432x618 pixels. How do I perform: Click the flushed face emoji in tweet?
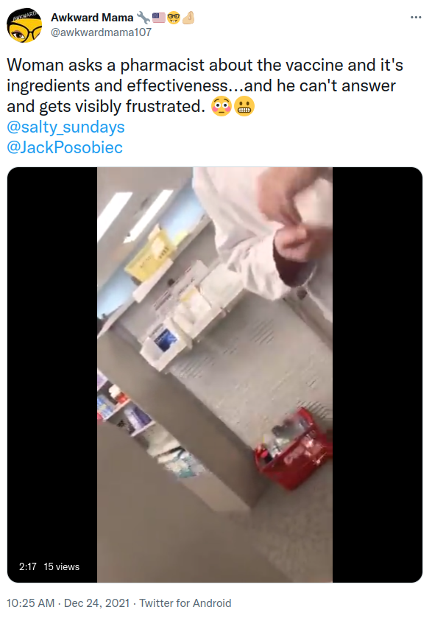coord(222,106)
